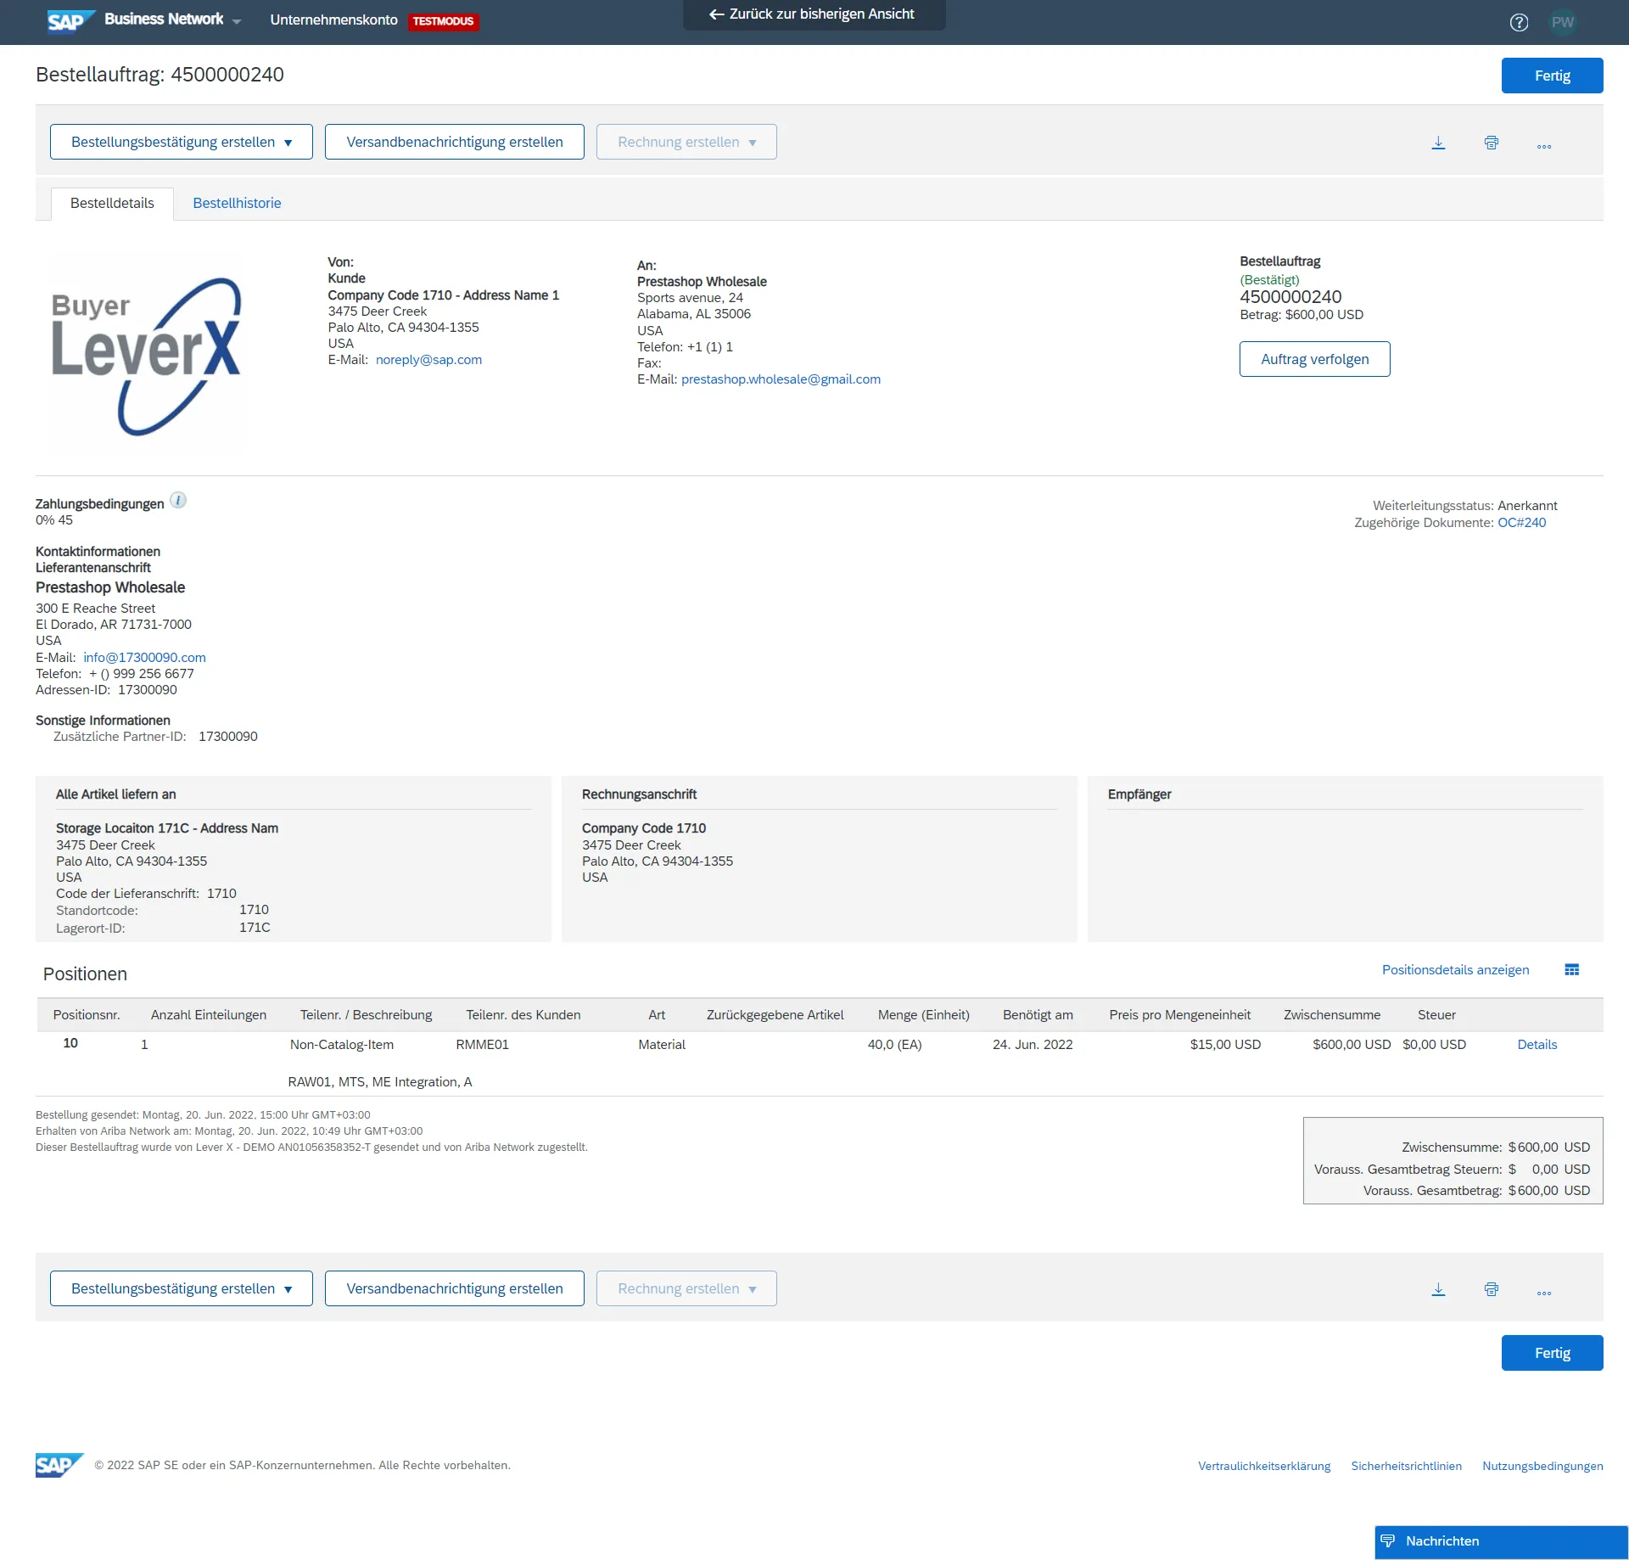Screen dimensions: 1629x1560
Task: Click the top download icon
Action: [1438, 143]
